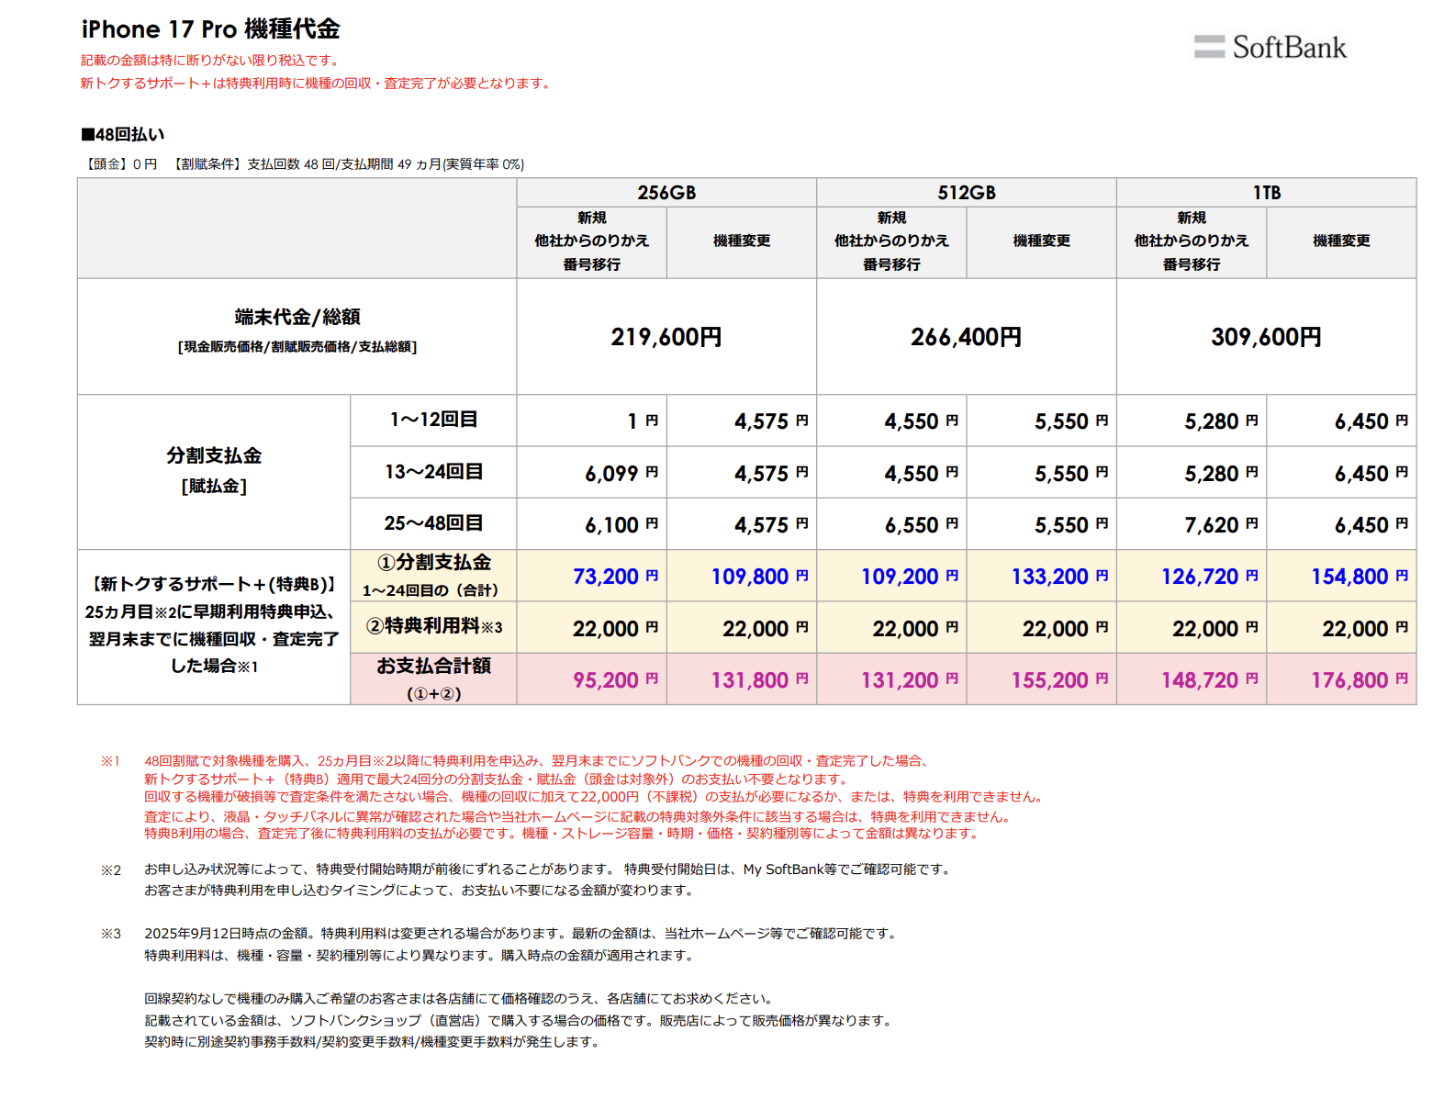Image resolution: width=1455 pixels, height=1099 pixels.
Task: Click 新規 他社からのりかえ header under 256GB
Action: (x=592, y=241)
